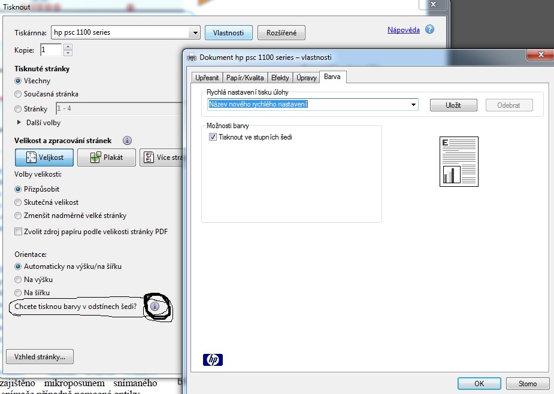Click info icon beside grayscale question
This screenshot has height=394, width=554.
click(155, 307)
